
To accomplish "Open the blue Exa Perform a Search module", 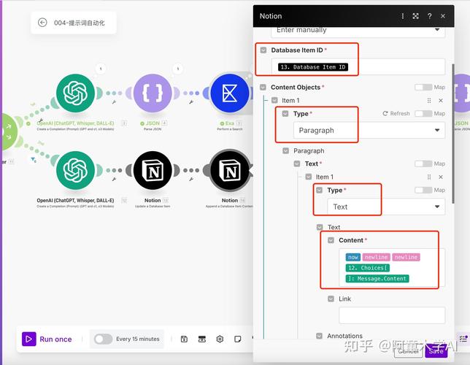I will tap(230, 93).
